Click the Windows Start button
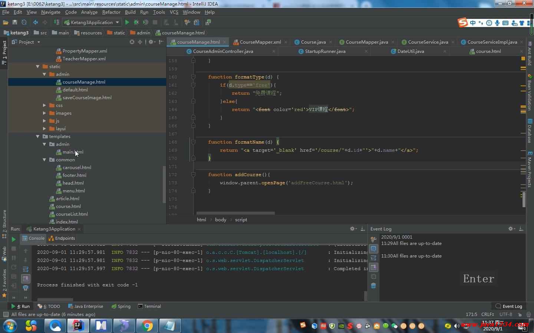The width and height of the screenshot is (534, 333). point(10,326)
